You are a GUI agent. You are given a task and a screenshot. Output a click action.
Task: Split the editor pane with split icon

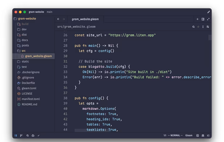tap(203, 19)
